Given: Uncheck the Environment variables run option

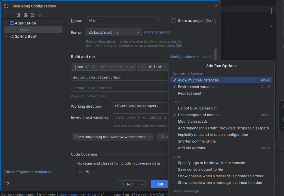Looking at the screenshot, I should 197,87.
